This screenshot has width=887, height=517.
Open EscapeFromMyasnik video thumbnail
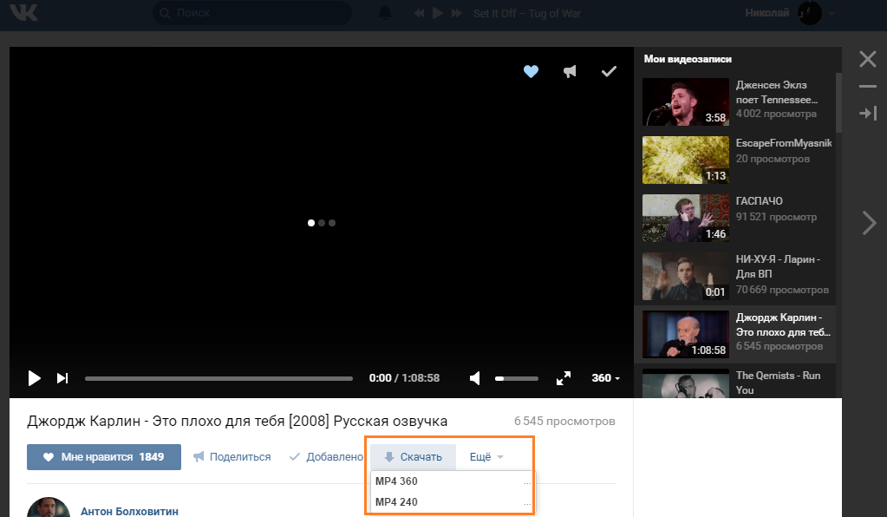click(x=686, y=160)
